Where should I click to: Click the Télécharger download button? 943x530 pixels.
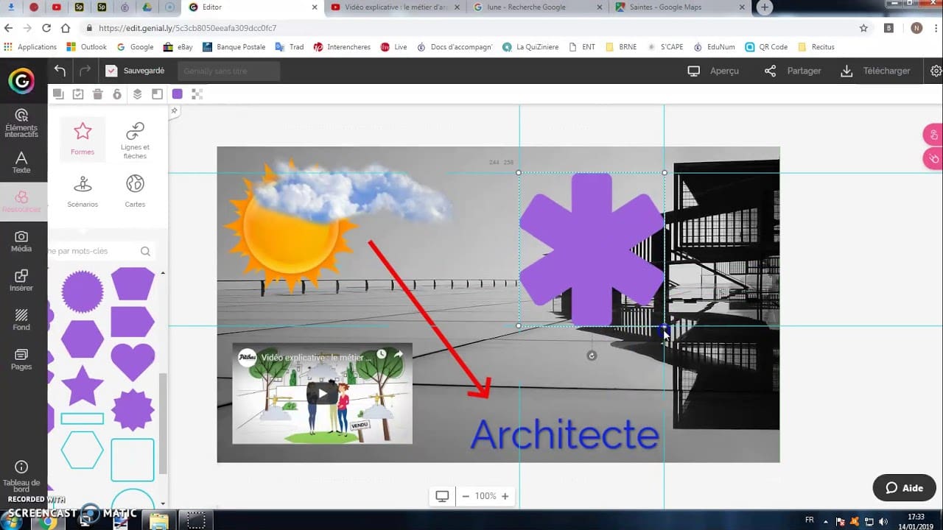pos(875,71)
